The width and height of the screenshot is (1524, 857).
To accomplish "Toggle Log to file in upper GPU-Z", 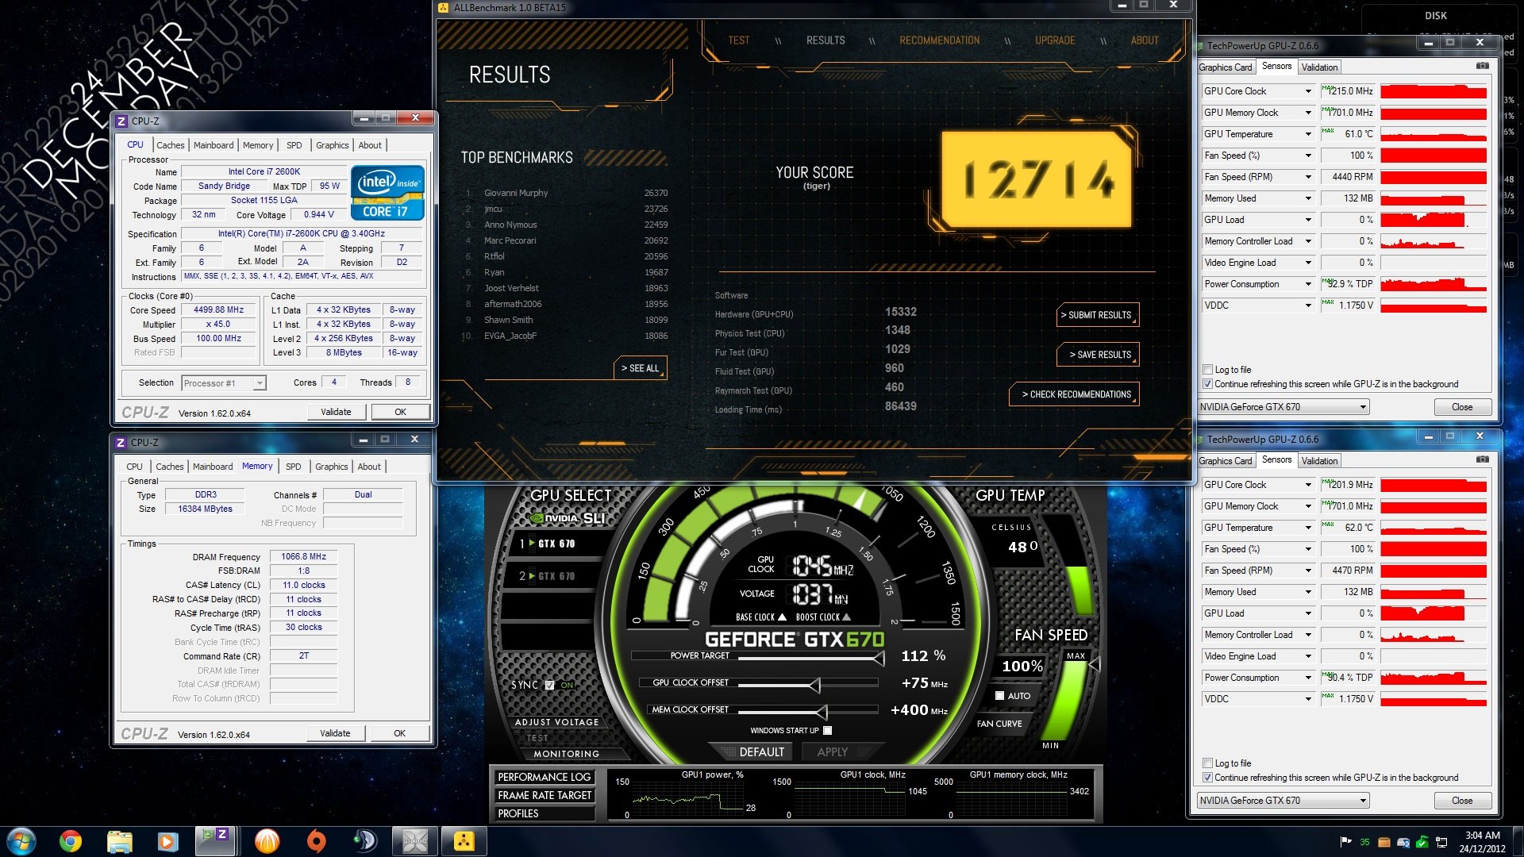I will click(1207, 370).
